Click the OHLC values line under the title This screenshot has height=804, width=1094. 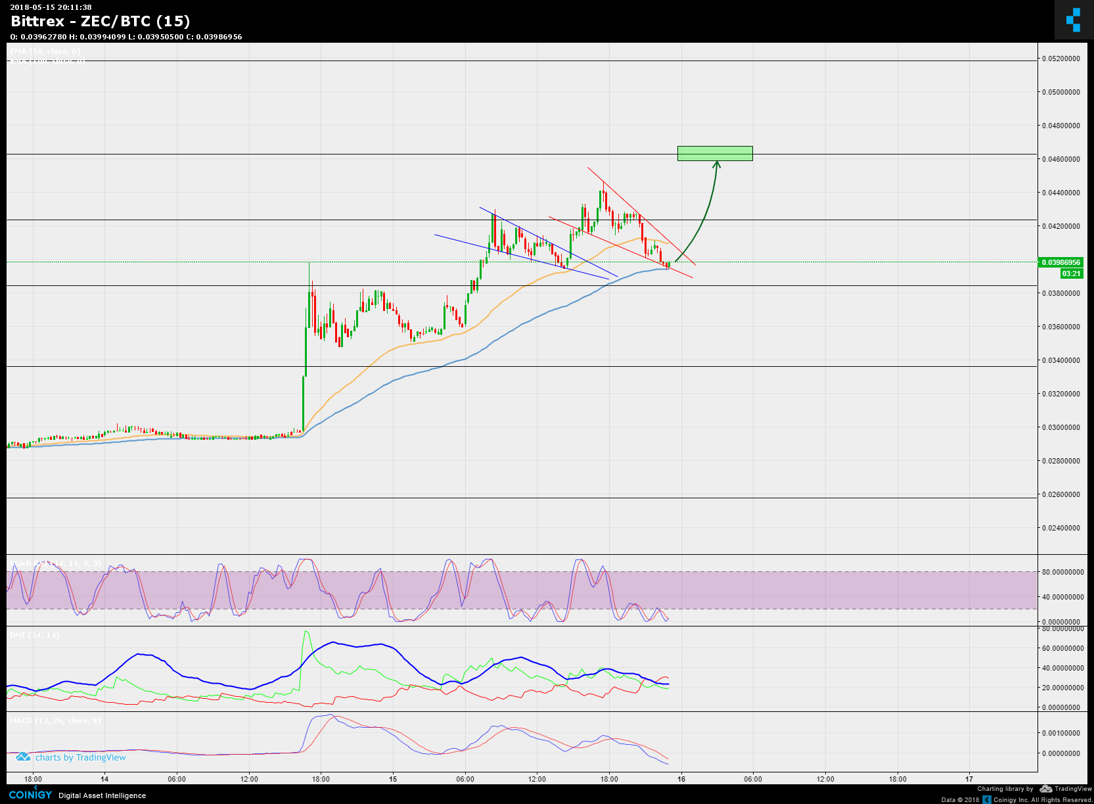[x=126, y=37]
